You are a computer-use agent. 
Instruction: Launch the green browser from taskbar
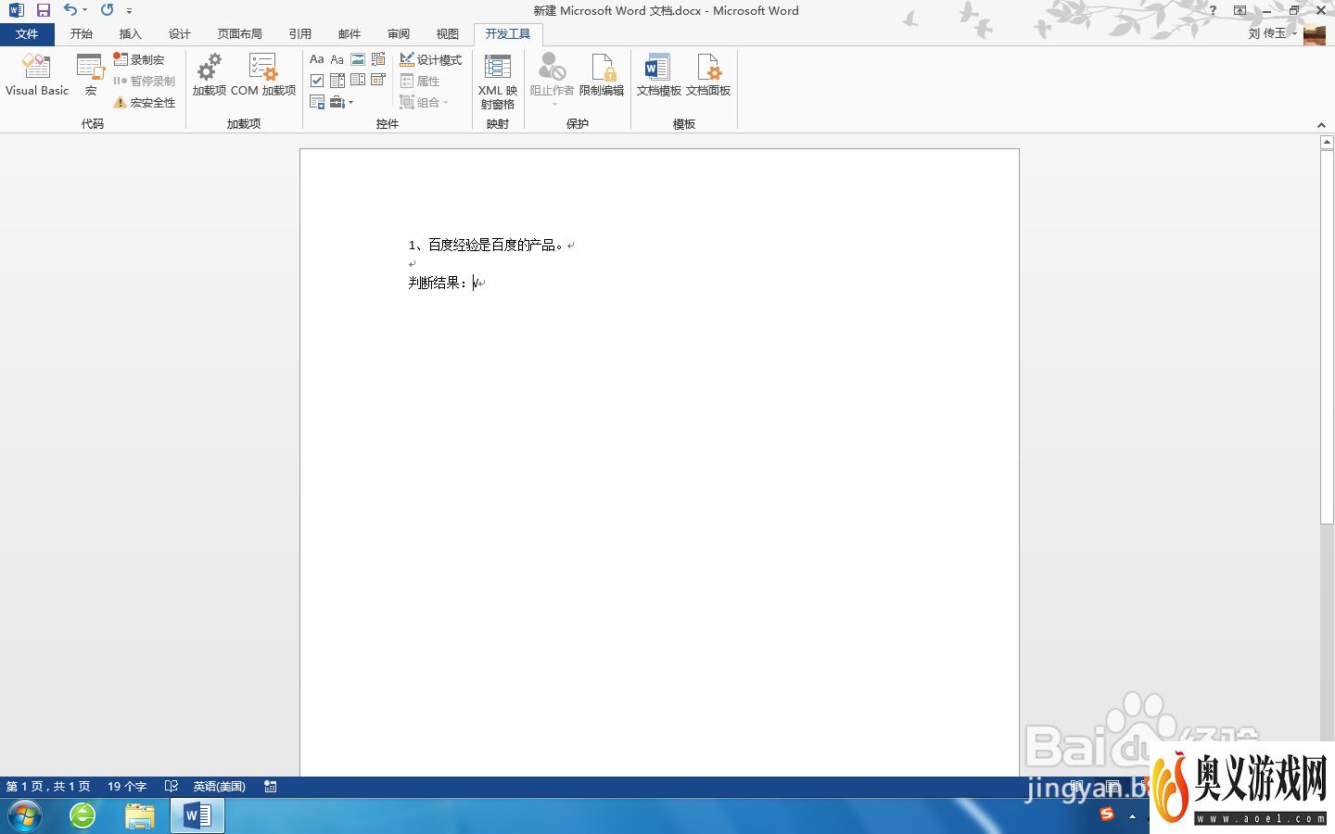(83, 815)
